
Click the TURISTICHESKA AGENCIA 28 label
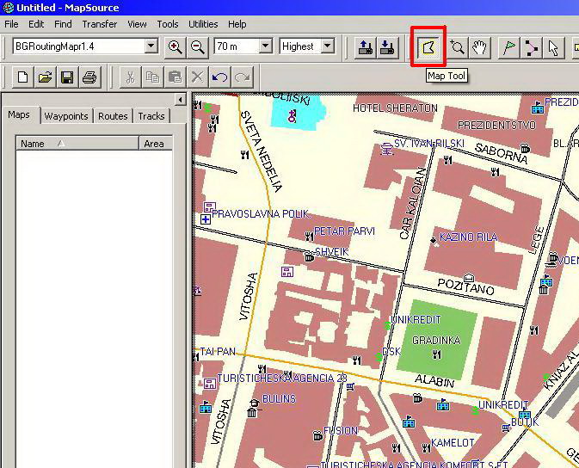coord(282,378)
